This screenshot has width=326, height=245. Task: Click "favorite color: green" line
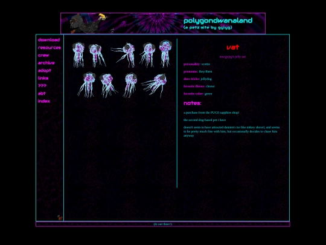[x=198, y=94]
